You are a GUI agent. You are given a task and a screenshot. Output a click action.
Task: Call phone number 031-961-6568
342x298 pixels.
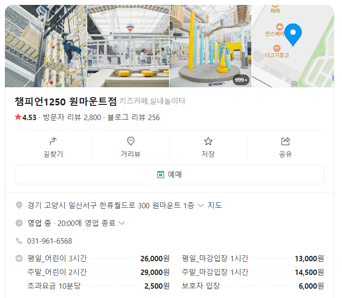[50, 241]
